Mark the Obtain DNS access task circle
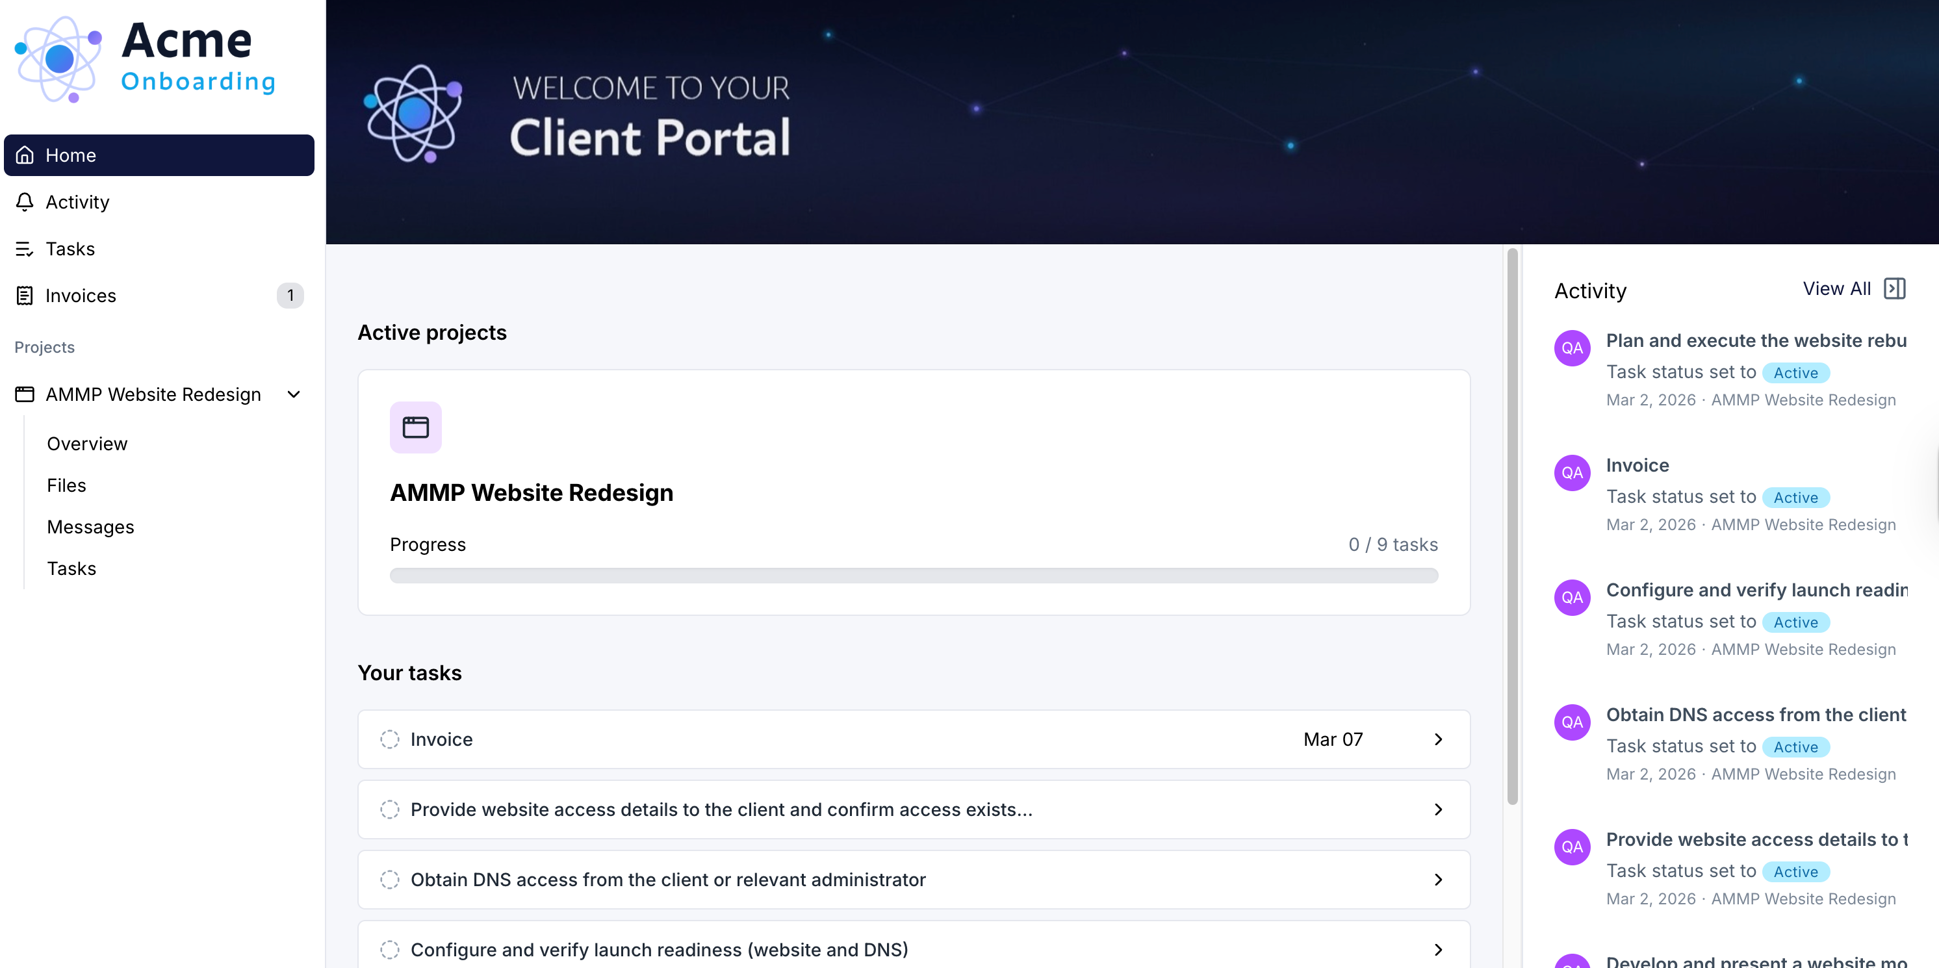 click(390, 880)
